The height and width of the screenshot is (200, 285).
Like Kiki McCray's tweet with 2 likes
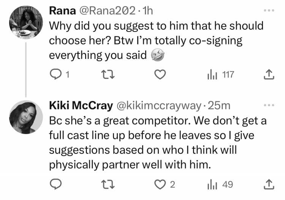coord(165,184)
